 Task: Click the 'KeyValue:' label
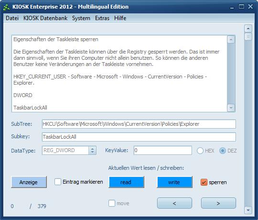117,150
